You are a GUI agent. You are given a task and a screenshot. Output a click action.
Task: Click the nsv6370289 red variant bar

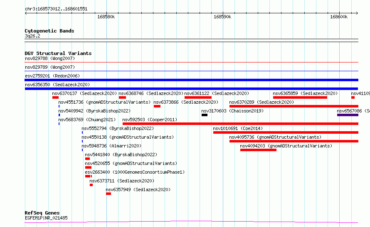(x=294, y=106)
